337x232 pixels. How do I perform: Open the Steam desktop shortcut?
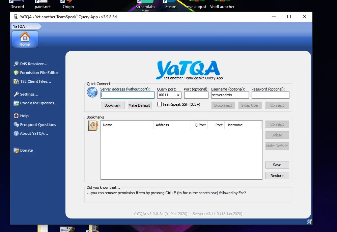pyautogui.click(x=171, y=4)
